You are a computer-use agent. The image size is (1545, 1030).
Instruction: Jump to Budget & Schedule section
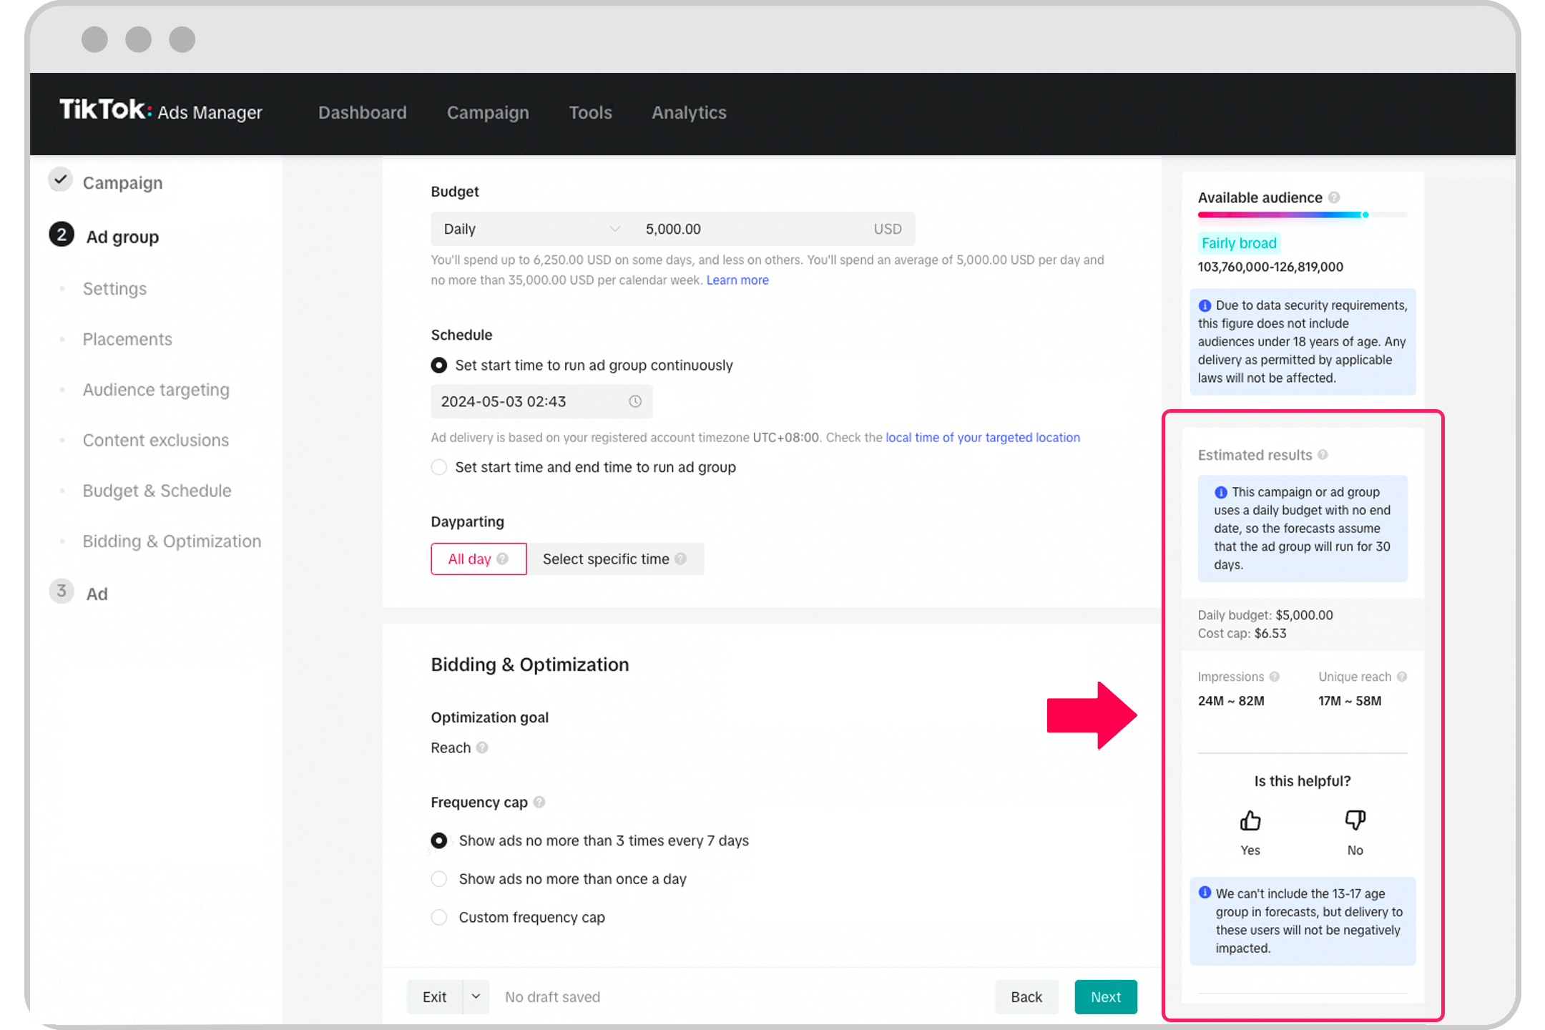coord(157,491)
